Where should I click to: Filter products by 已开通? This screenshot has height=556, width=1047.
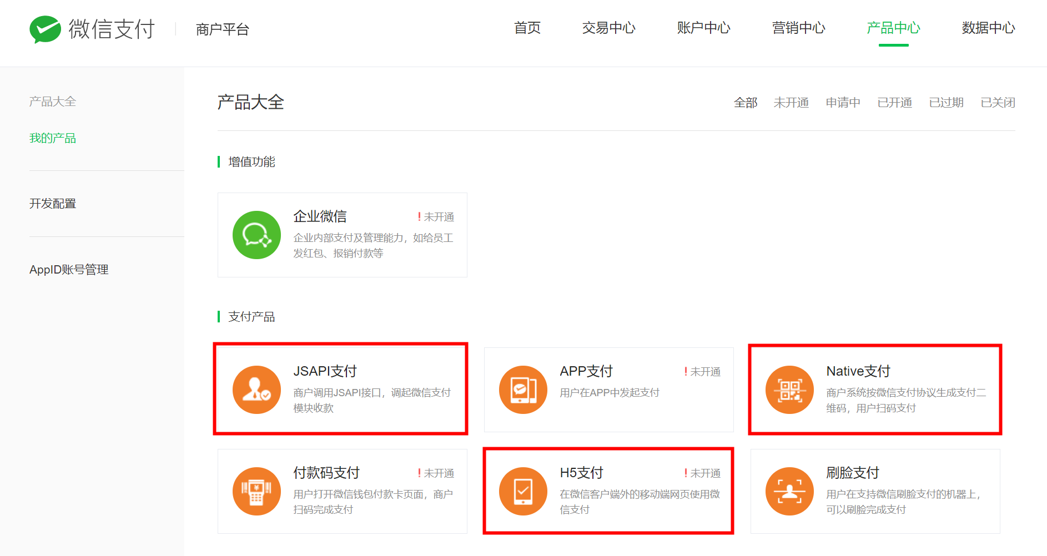pyautogui.click(x=894, y=103)
